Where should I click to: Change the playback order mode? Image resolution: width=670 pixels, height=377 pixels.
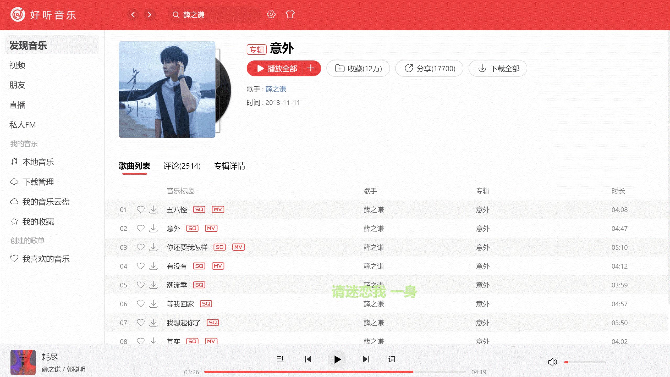(x=281, y=359)
